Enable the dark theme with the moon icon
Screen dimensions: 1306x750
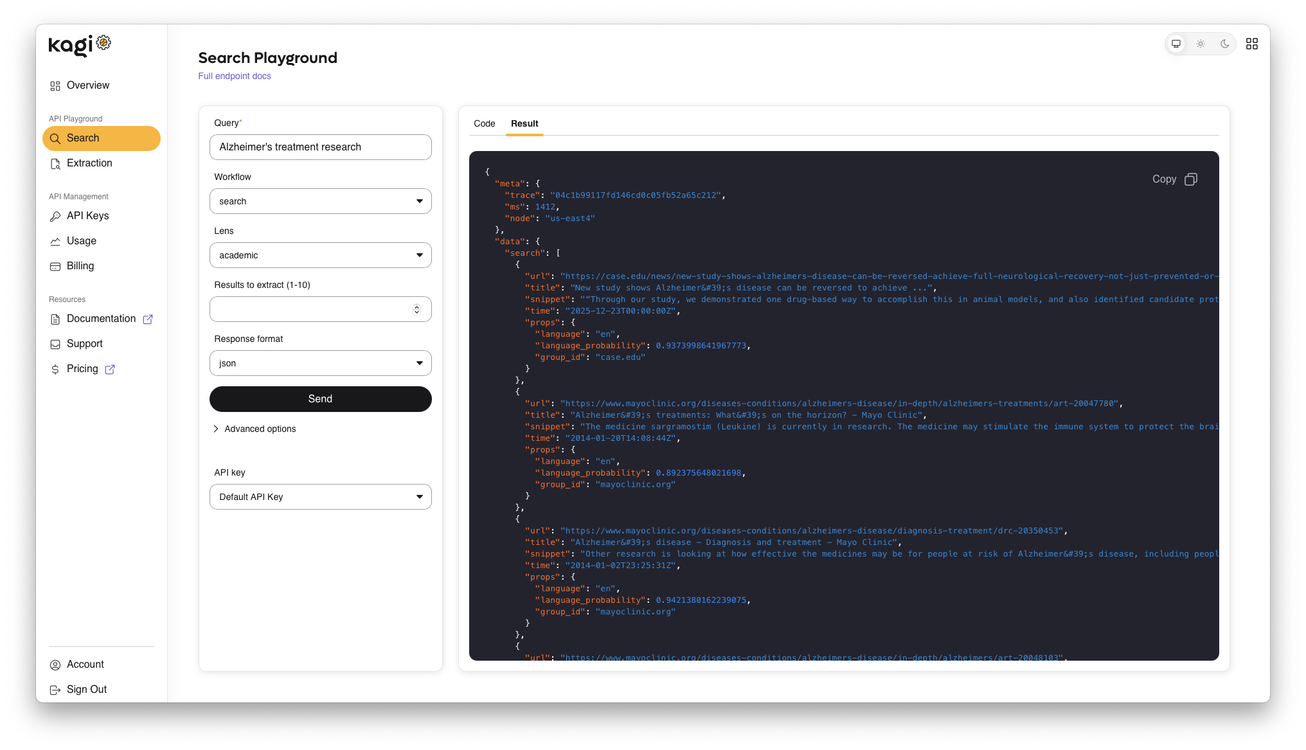tap(1225, 44)
